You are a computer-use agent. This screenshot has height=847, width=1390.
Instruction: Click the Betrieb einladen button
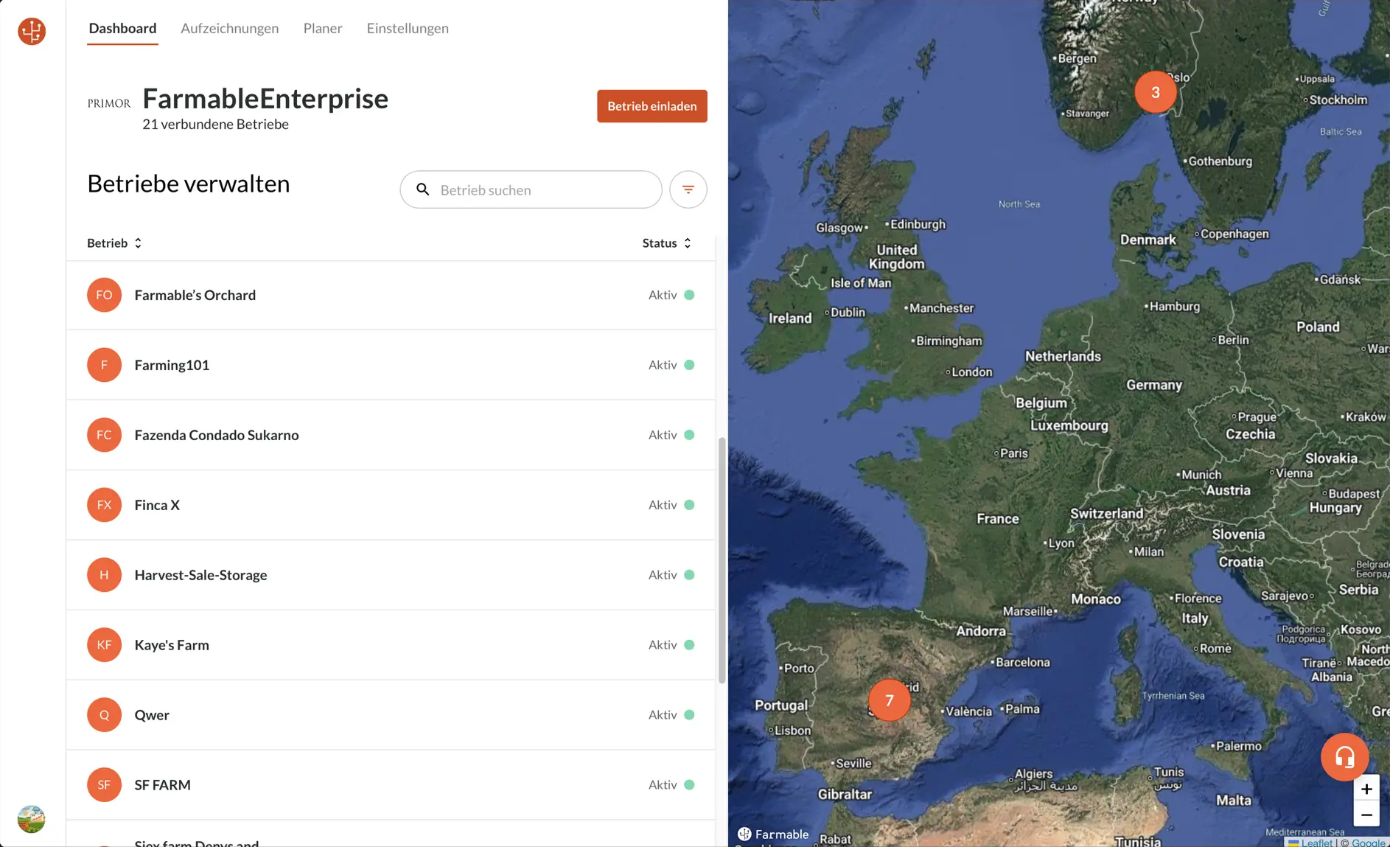[x=652, y=106]
